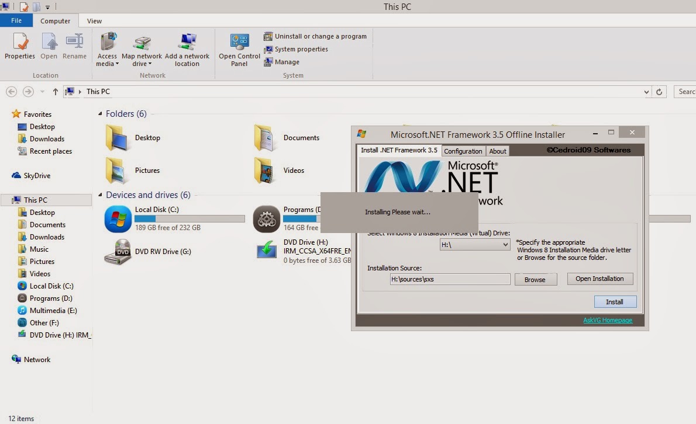The width and height of the screenshot is (696, 424).
Task: Select the DVD RW Drive (G:) icon
Action: [118, 252]
